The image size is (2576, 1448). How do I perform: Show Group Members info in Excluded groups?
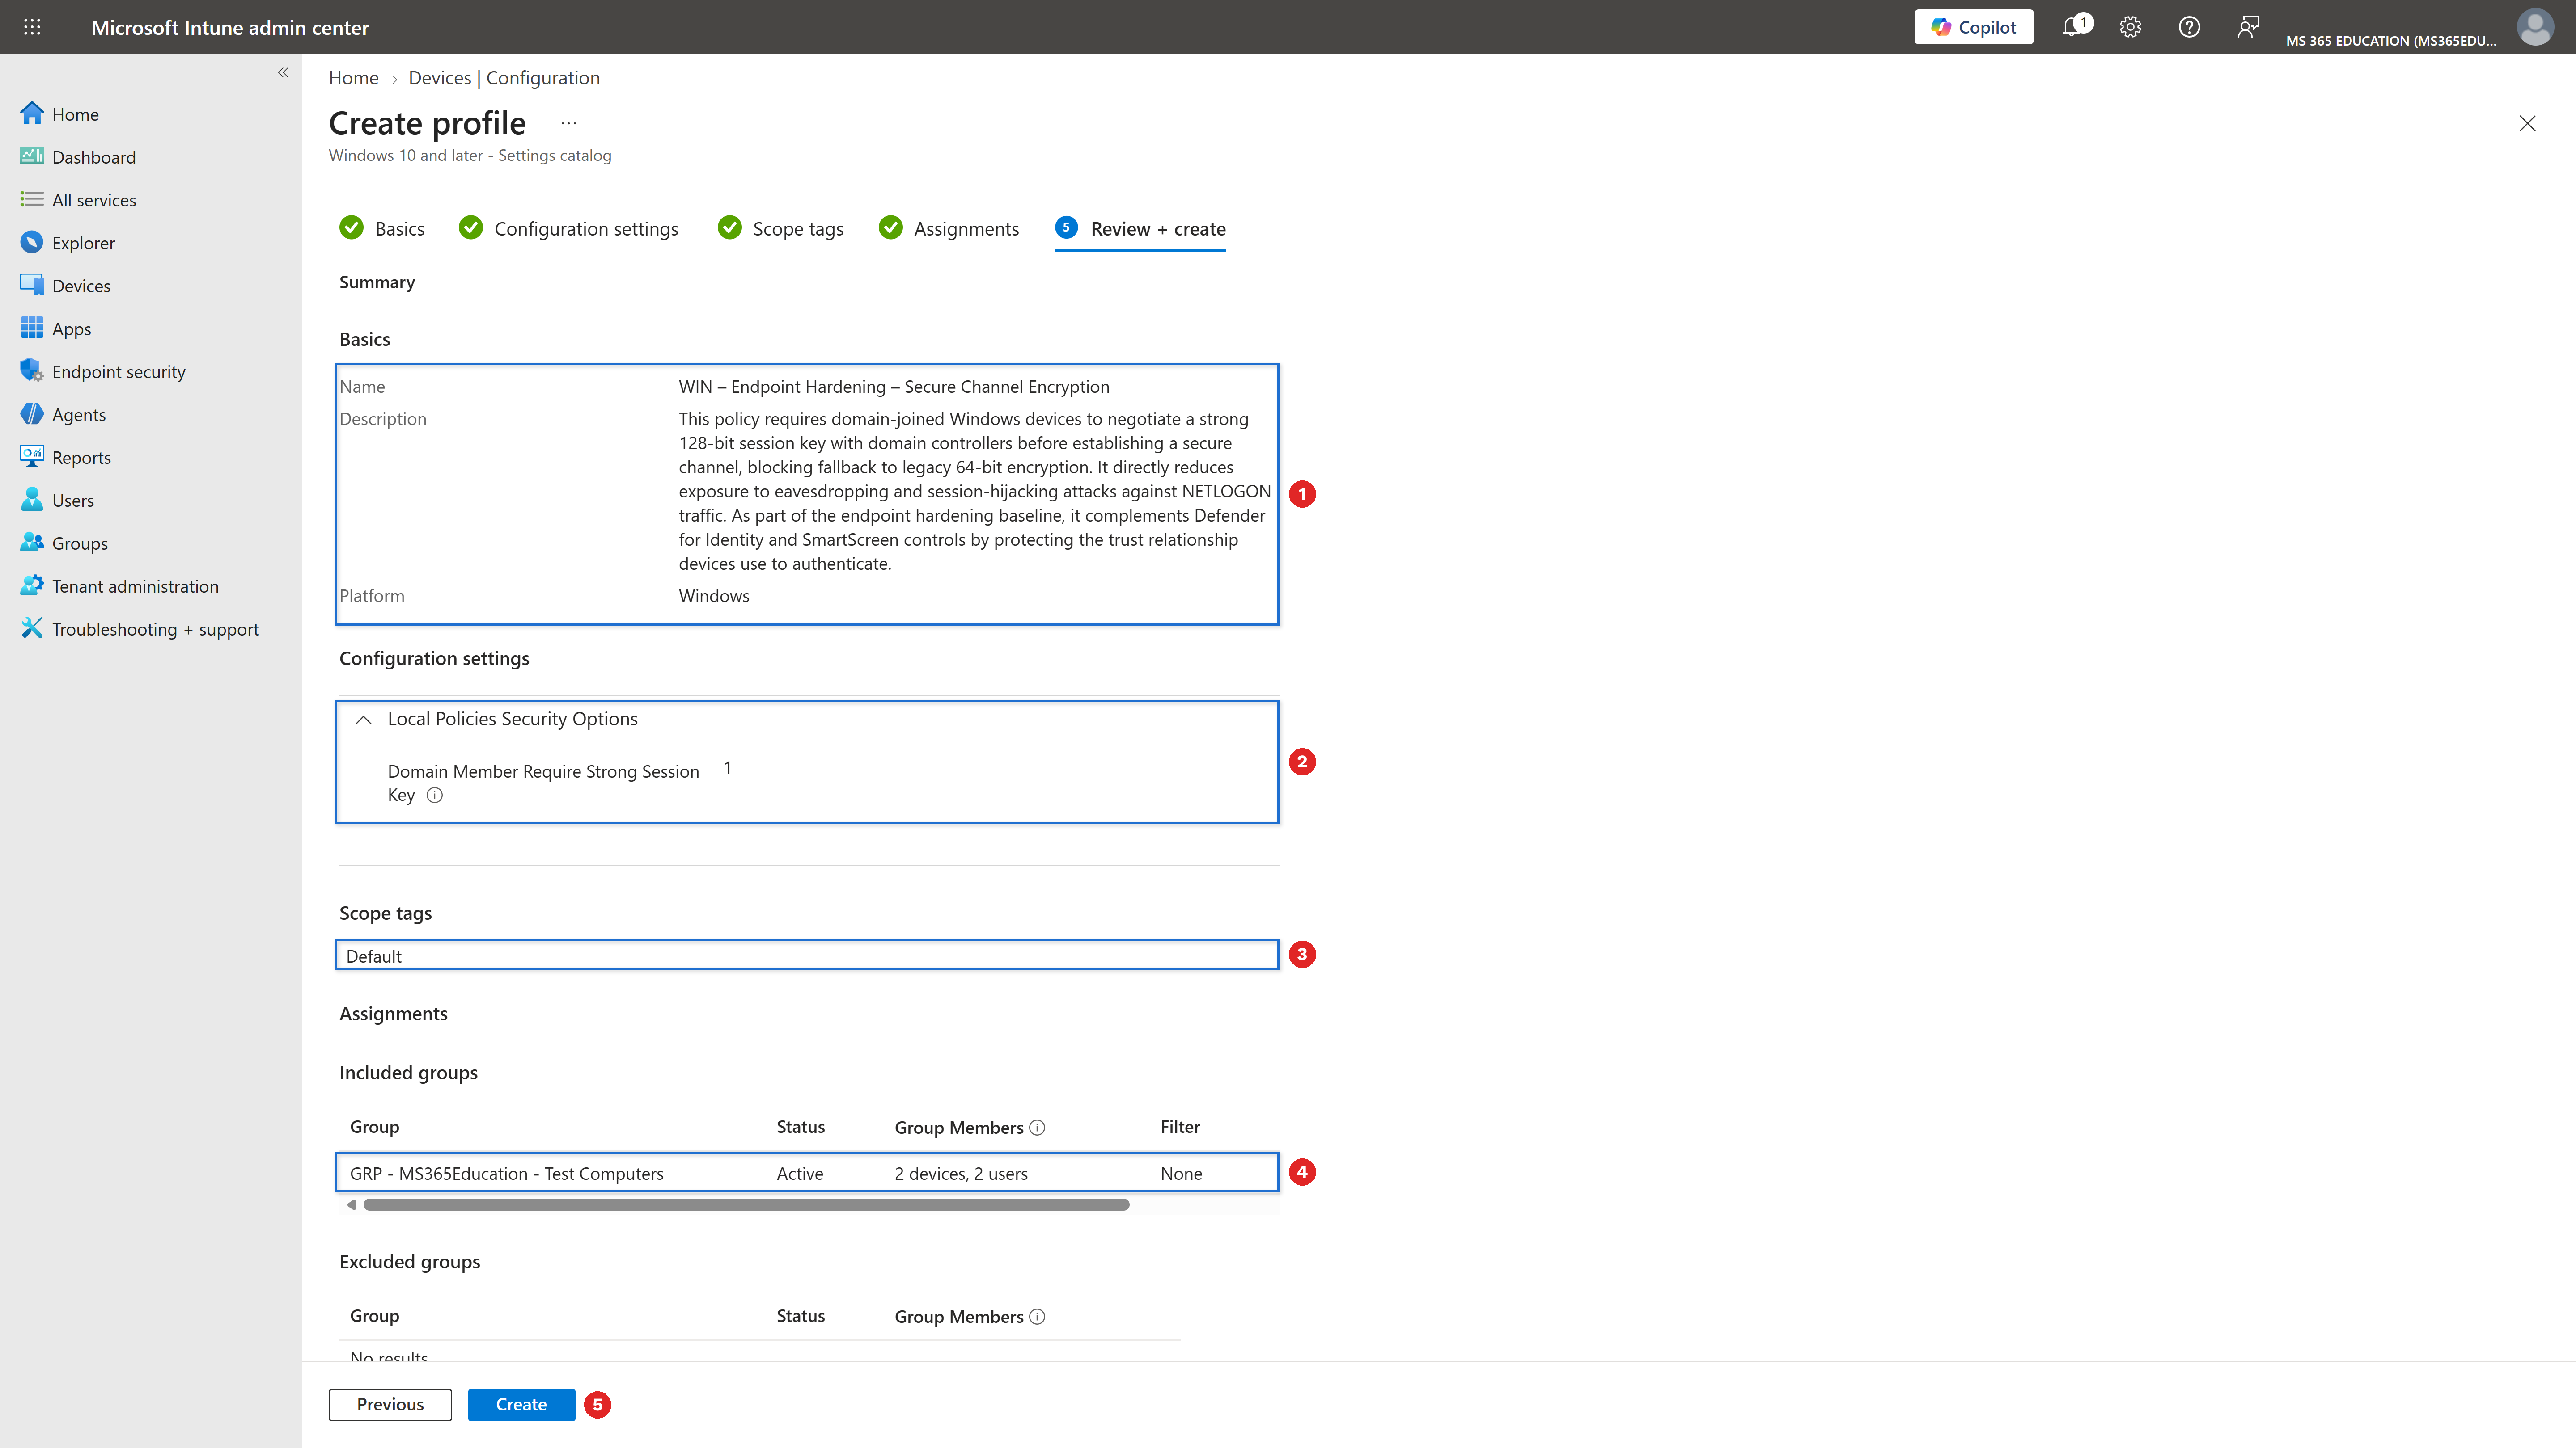tap(1037, 1316)
